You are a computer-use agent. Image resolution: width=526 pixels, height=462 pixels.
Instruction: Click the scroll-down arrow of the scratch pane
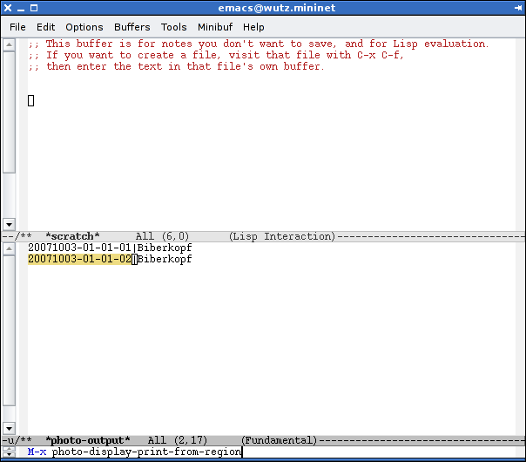click(9, 224)
